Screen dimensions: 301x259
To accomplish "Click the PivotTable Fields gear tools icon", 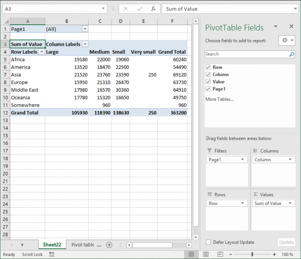I will click(285, 40).
